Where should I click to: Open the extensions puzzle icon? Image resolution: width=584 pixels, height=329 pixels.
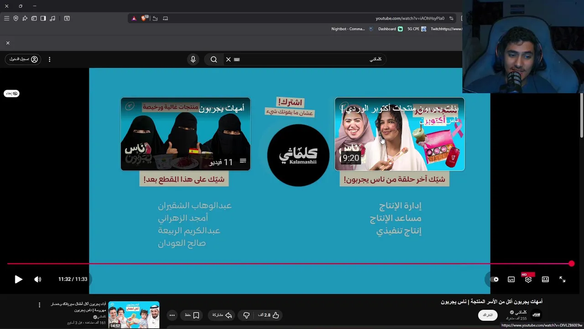click(25, 18)
